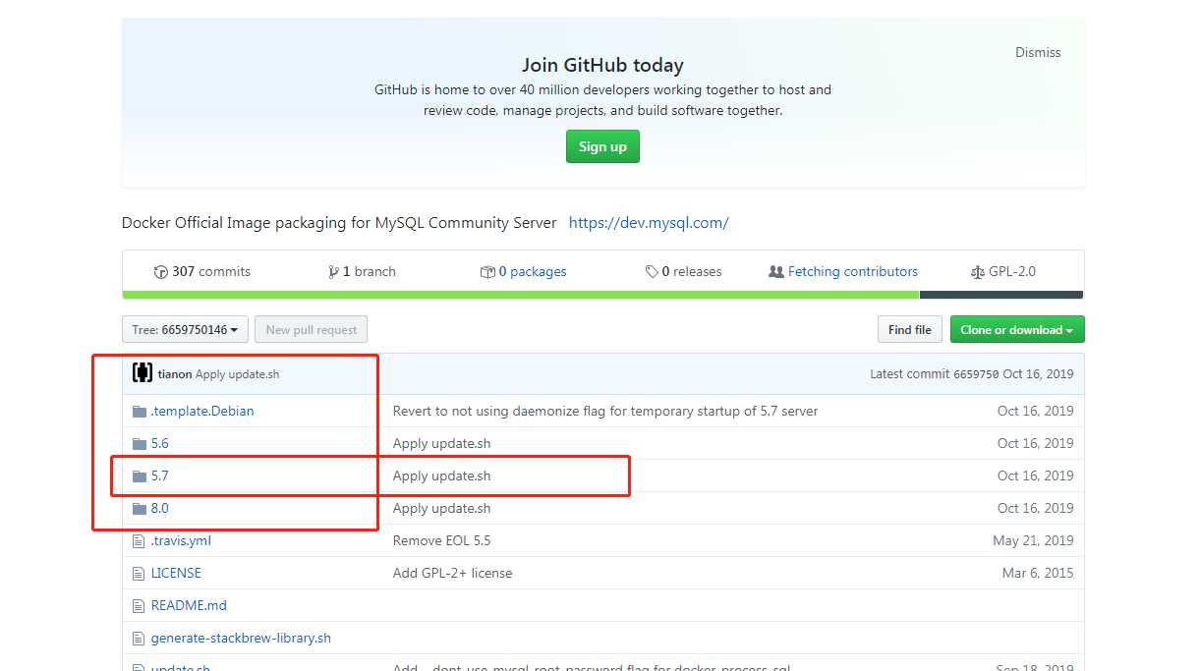Click the repository language bar
1200x671 pixels.
602,295
